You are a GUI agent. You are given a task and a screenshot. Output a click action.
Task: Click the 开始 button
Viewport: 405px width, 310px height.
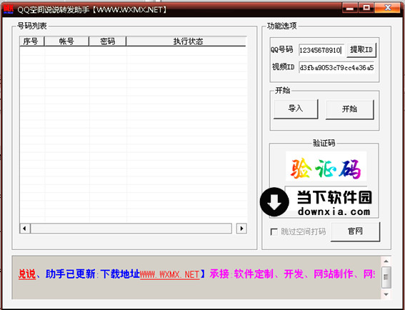[349, 109]
